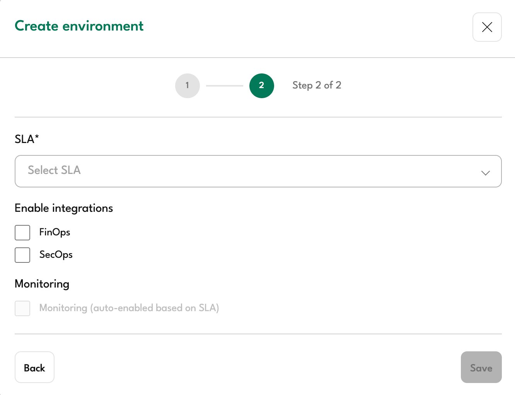Click the checkbox square next to SecOps
Screen dimensions: 515x395
point(22,255)
